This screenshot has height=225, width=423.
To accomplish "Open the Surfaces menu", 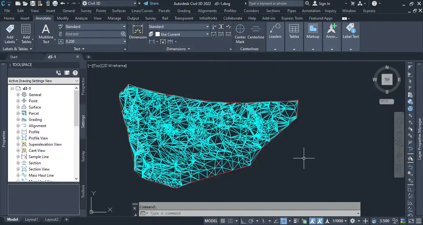I will [119, 11].
